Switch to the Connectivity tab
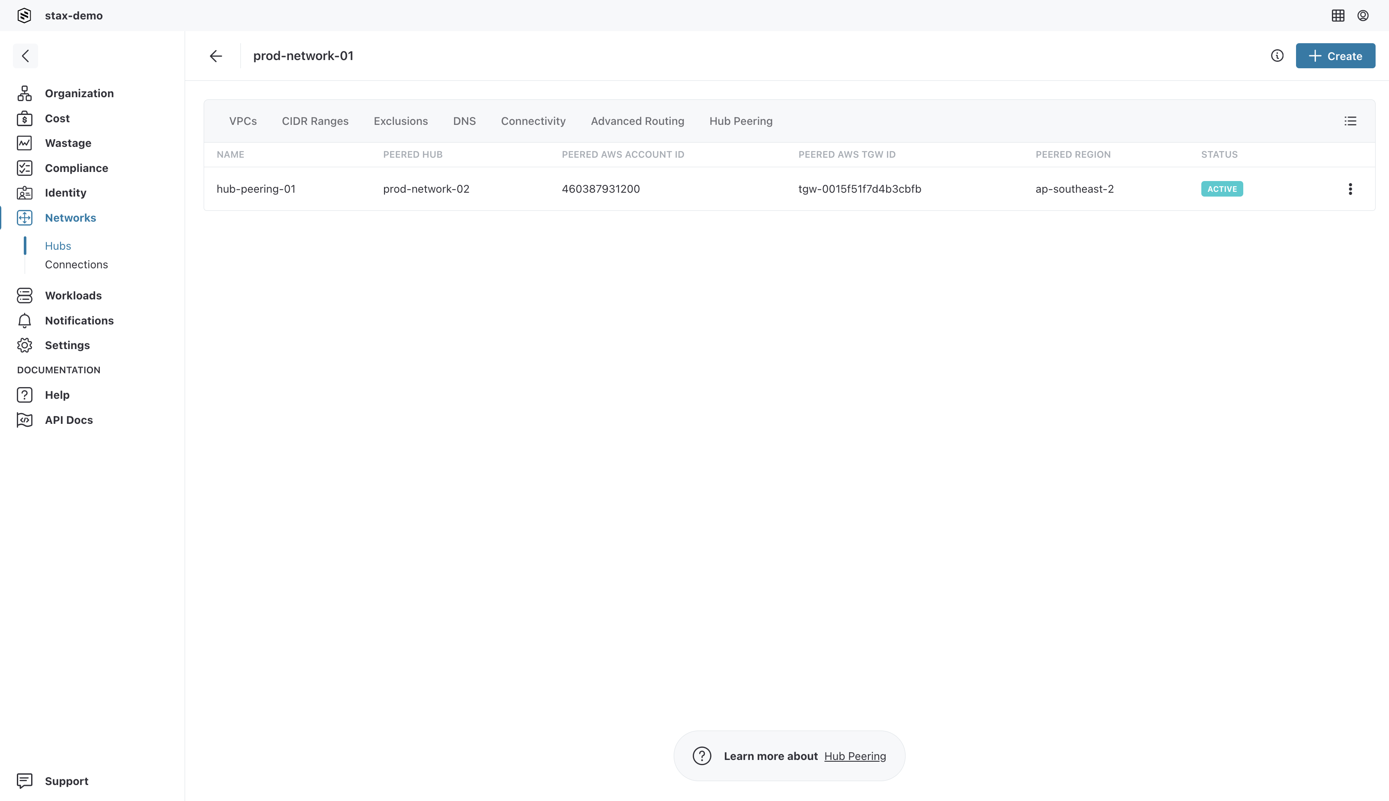This screenshot has width=1389, height=801. pos(533,121)
